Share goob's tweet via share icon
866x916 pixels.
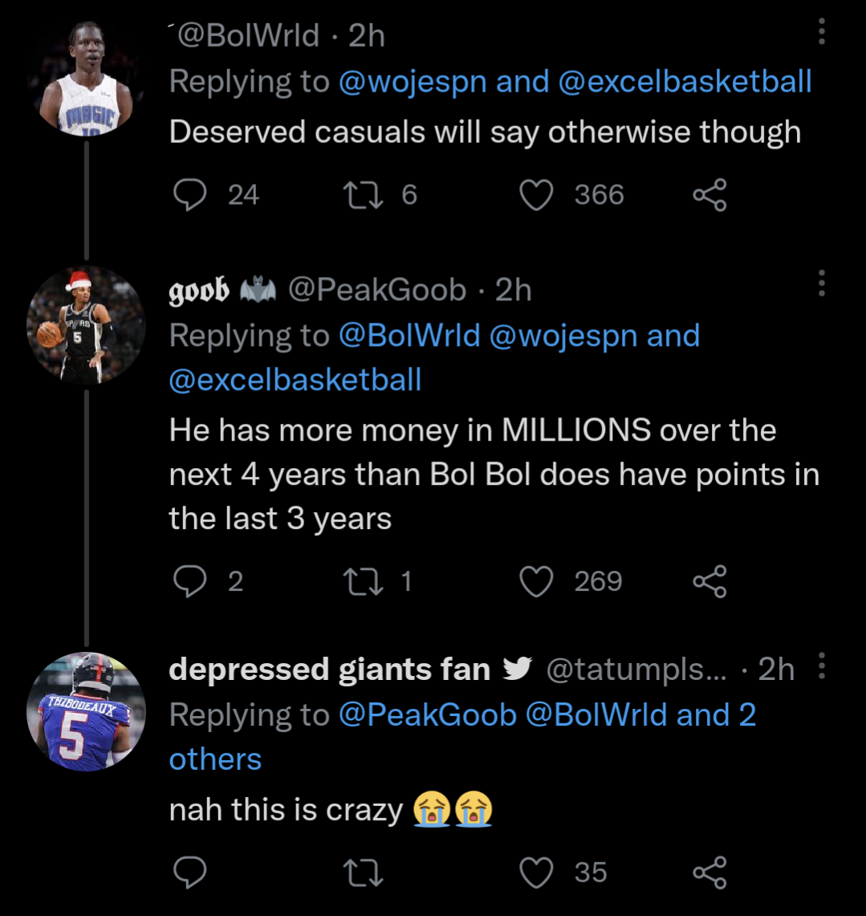[709, 581]
